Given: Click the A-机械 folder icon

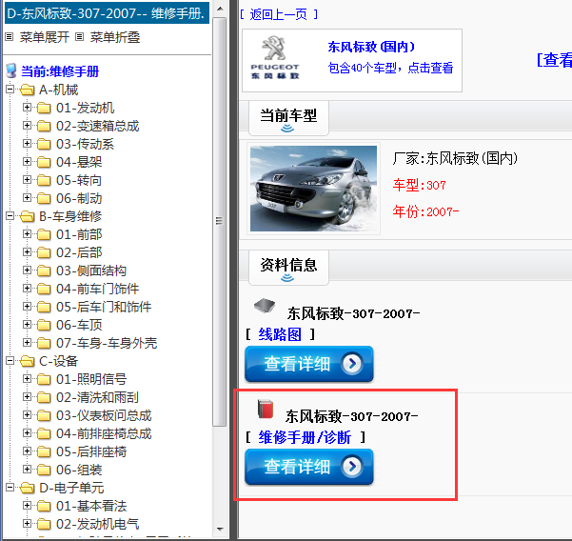Looking at the screenshot, I should click(27, 90).
